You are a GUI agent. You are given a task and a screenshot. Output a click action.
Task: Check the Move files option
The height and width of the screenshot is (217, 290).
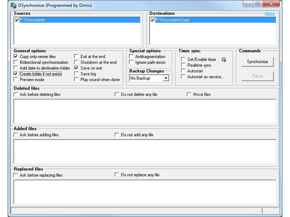[189, 94]
